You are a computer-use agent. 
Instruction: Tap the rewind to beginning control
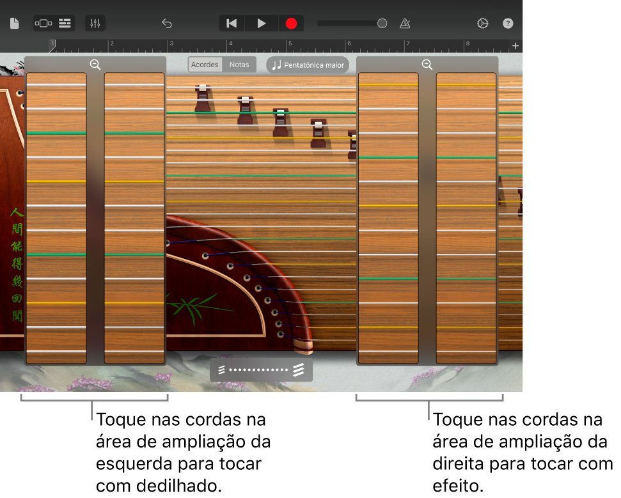click(231, 23)
